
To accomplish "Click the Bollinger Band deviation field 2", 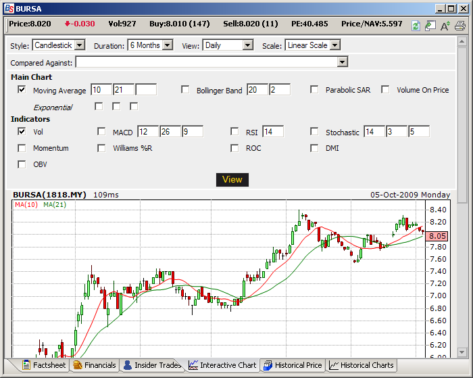I will point(280,90).
